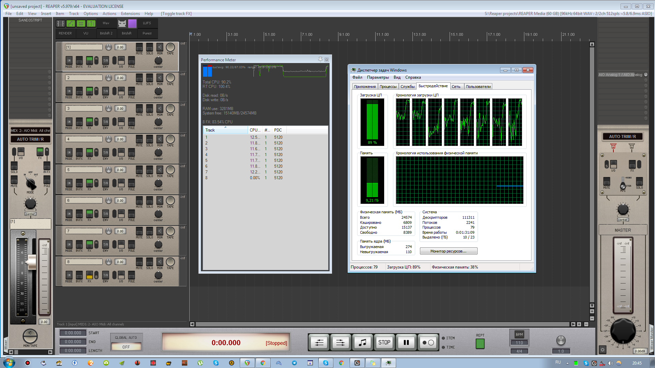This screenshot has width=655, height=368.
Task: Select the TIME radio option
Action: [x=443, y=347]
